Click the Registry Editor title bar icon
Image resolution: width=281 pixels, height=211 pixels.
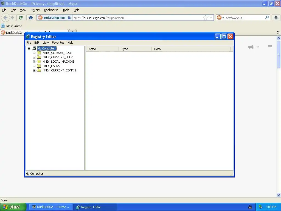click(28, 37)
